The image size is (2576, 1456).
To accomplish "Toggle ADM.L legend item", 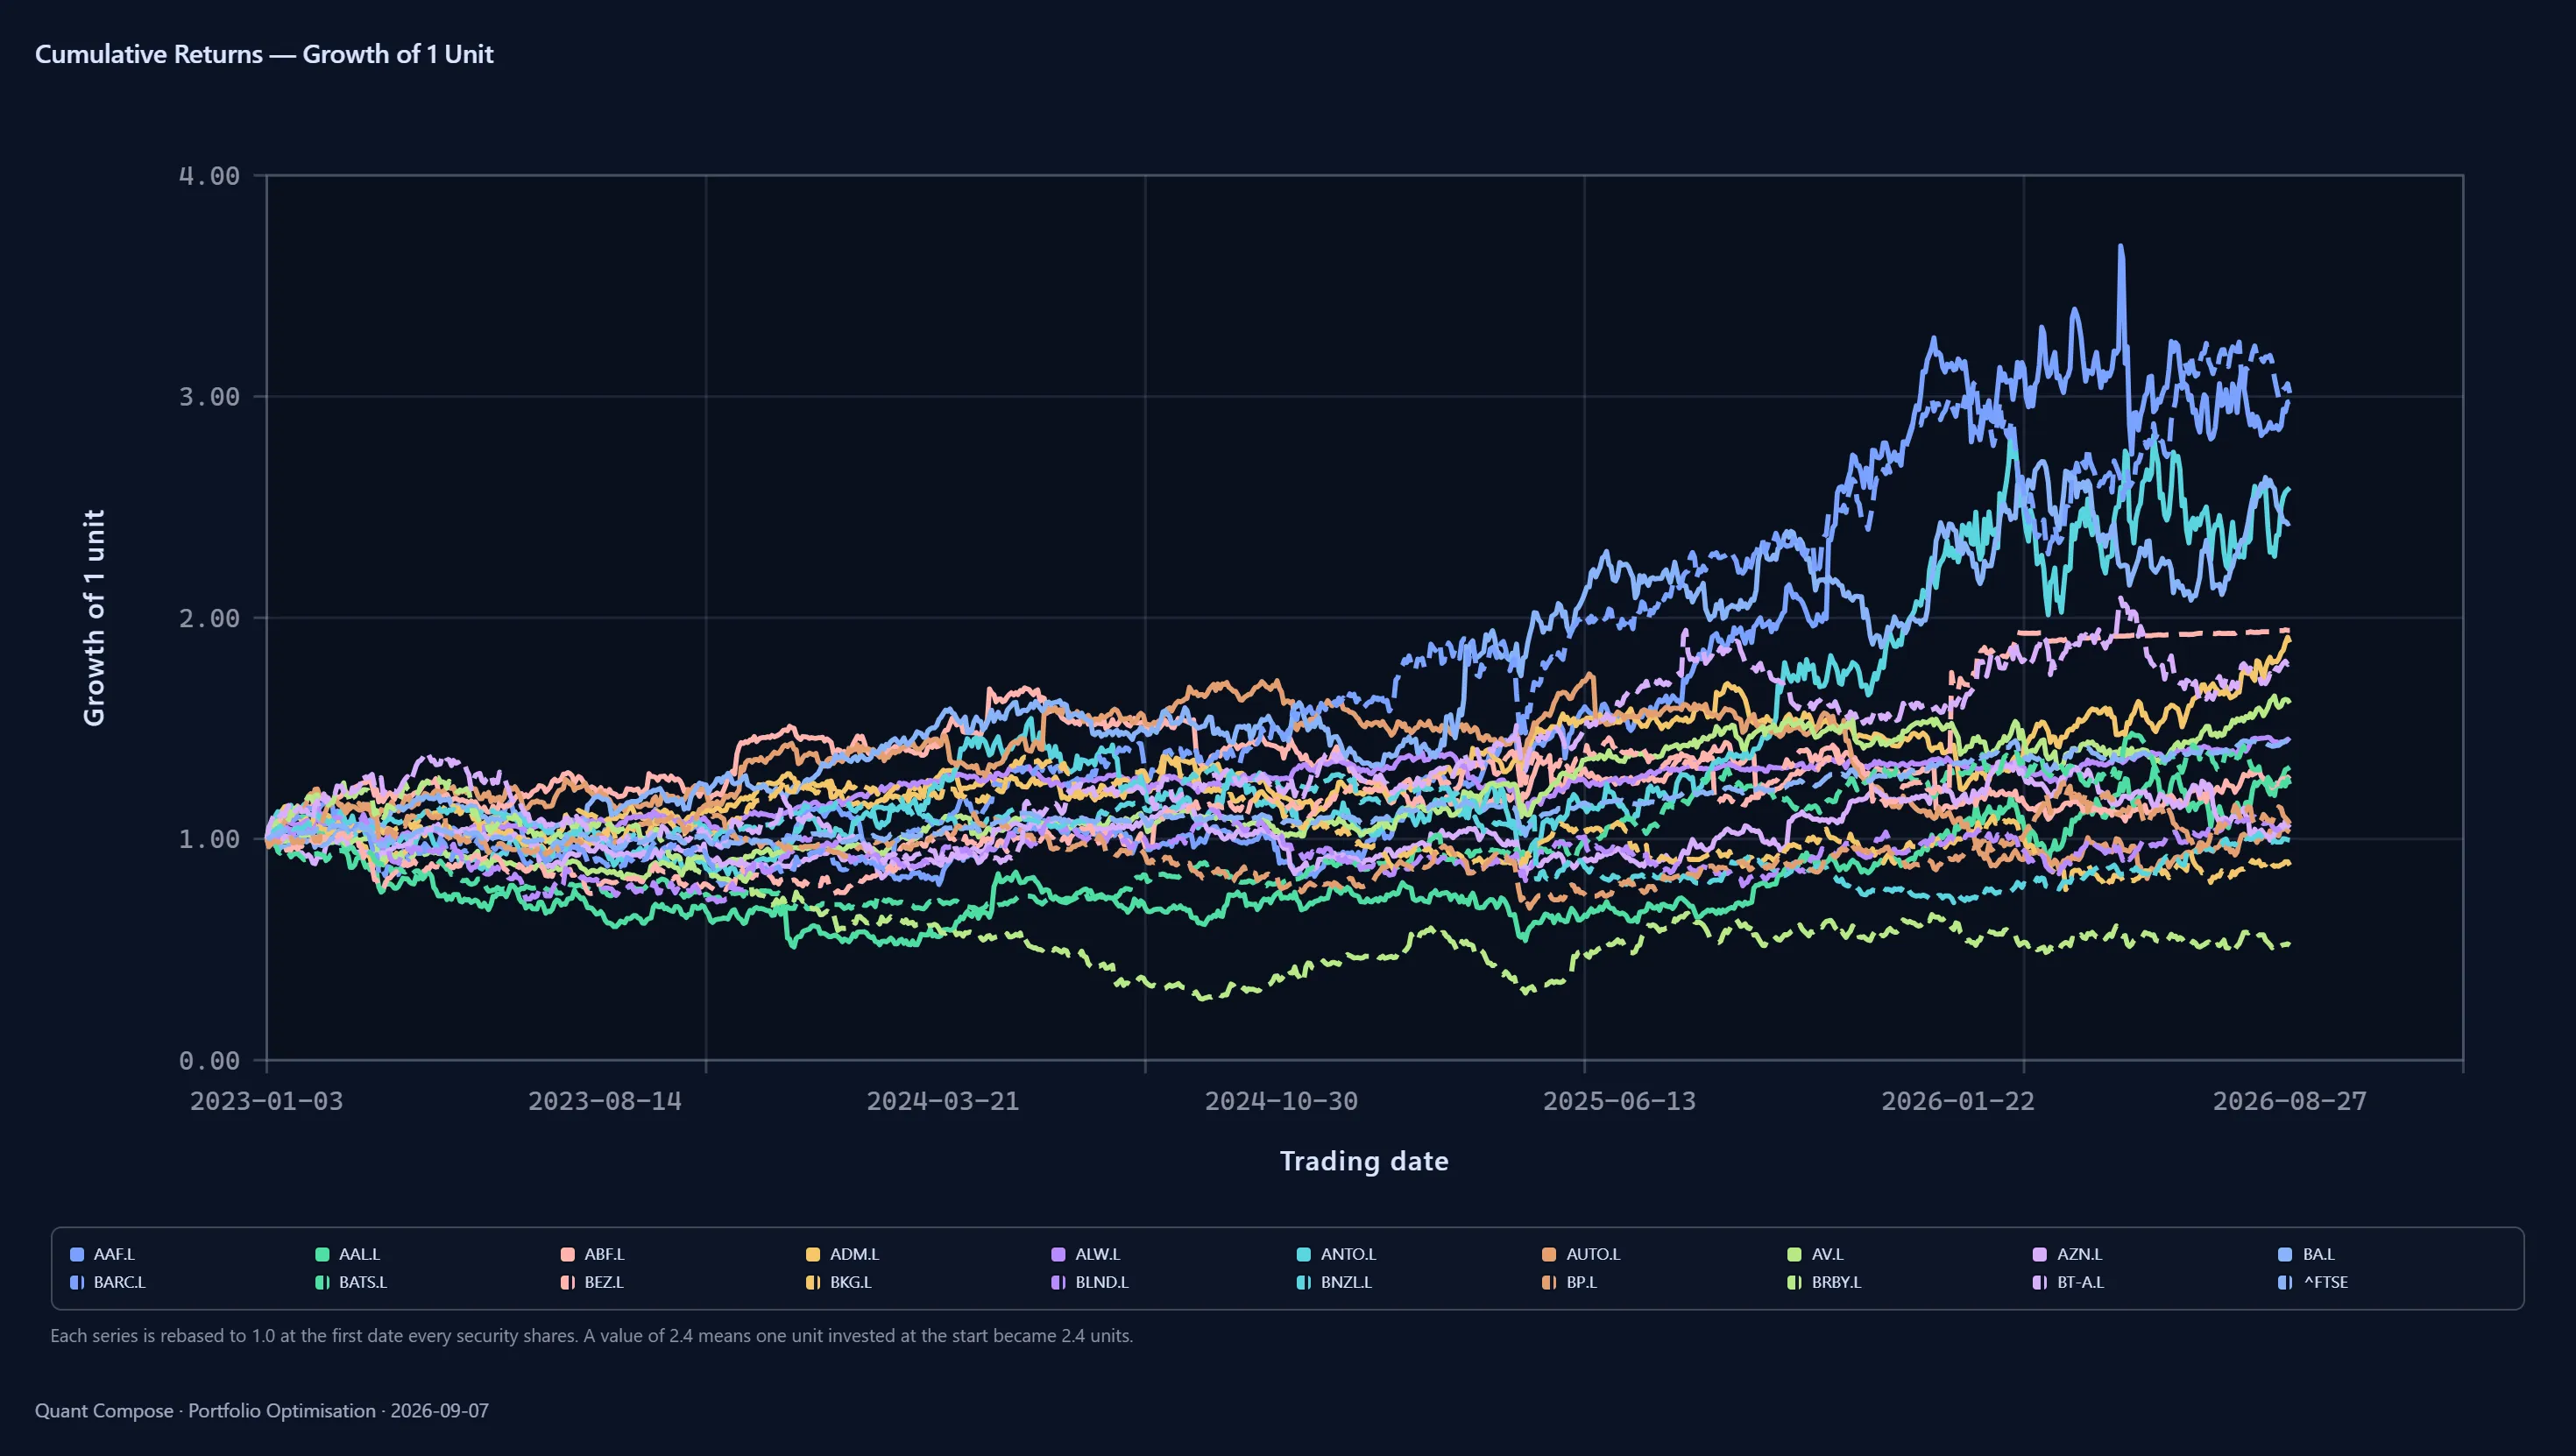I will coord(842,1254).
